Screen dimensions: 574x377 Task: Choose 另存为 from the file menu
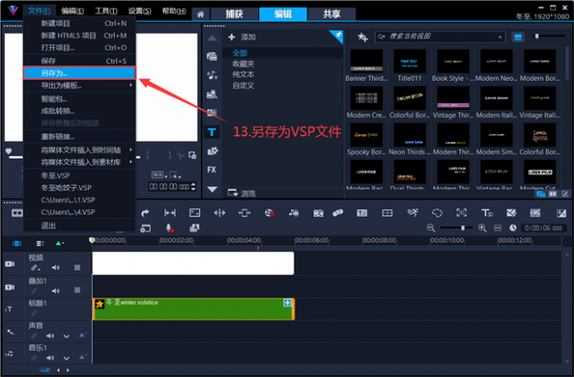click(79, 73)
